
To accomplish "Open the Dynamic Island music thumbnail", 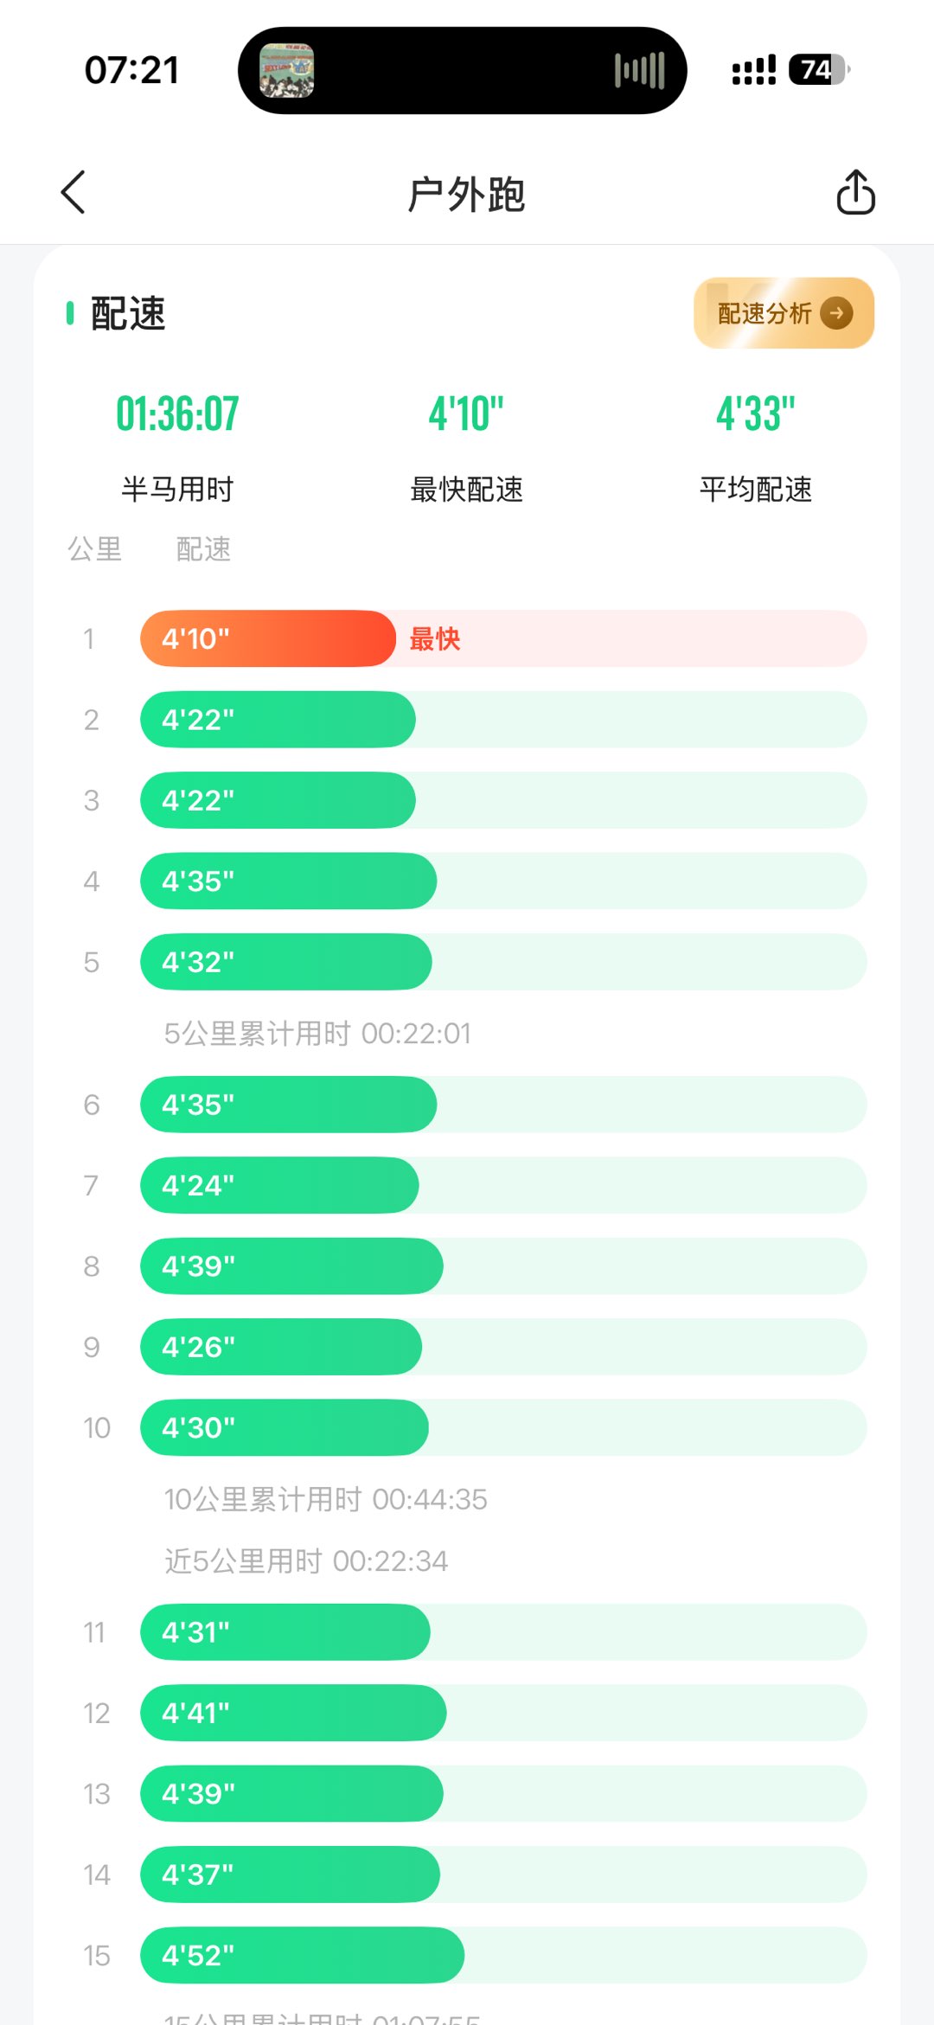I will [x=287, y=71].
